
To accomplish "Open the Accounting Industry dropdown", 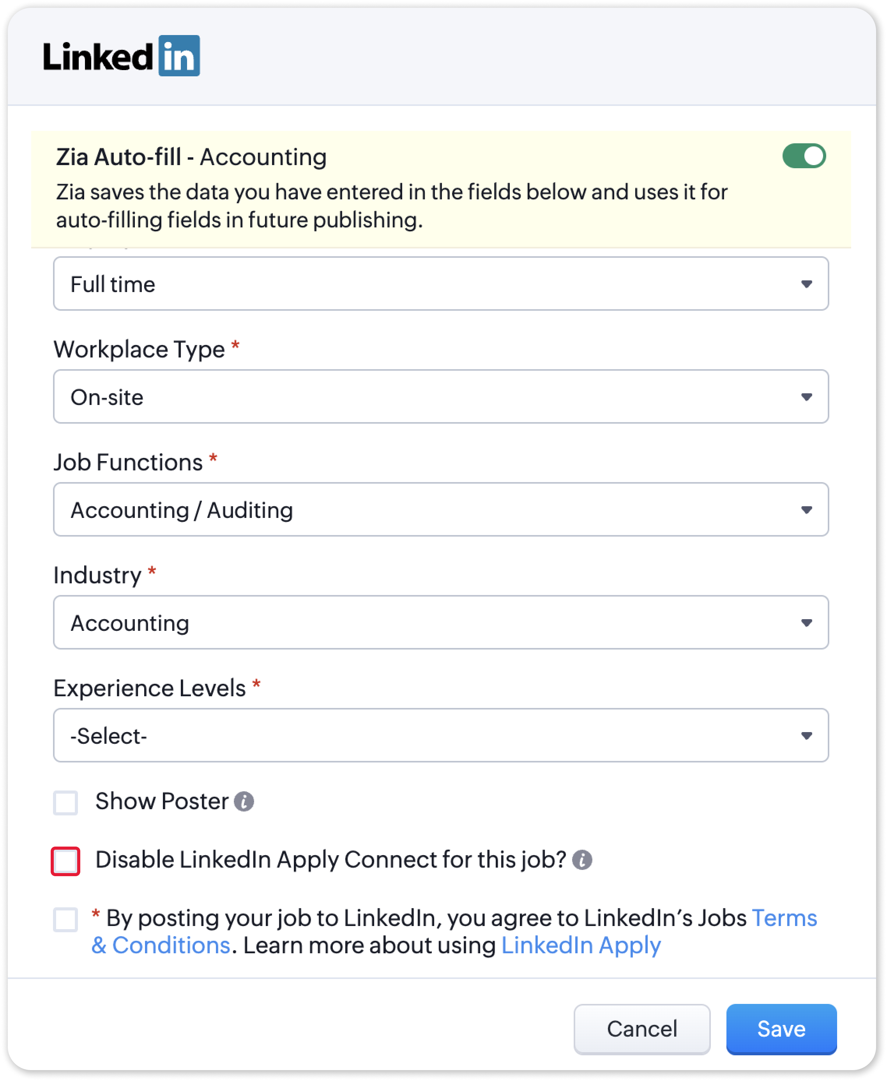I will 440,622.
